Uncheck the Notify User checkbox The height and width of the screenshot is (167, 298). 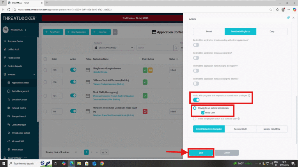[203, 113]
